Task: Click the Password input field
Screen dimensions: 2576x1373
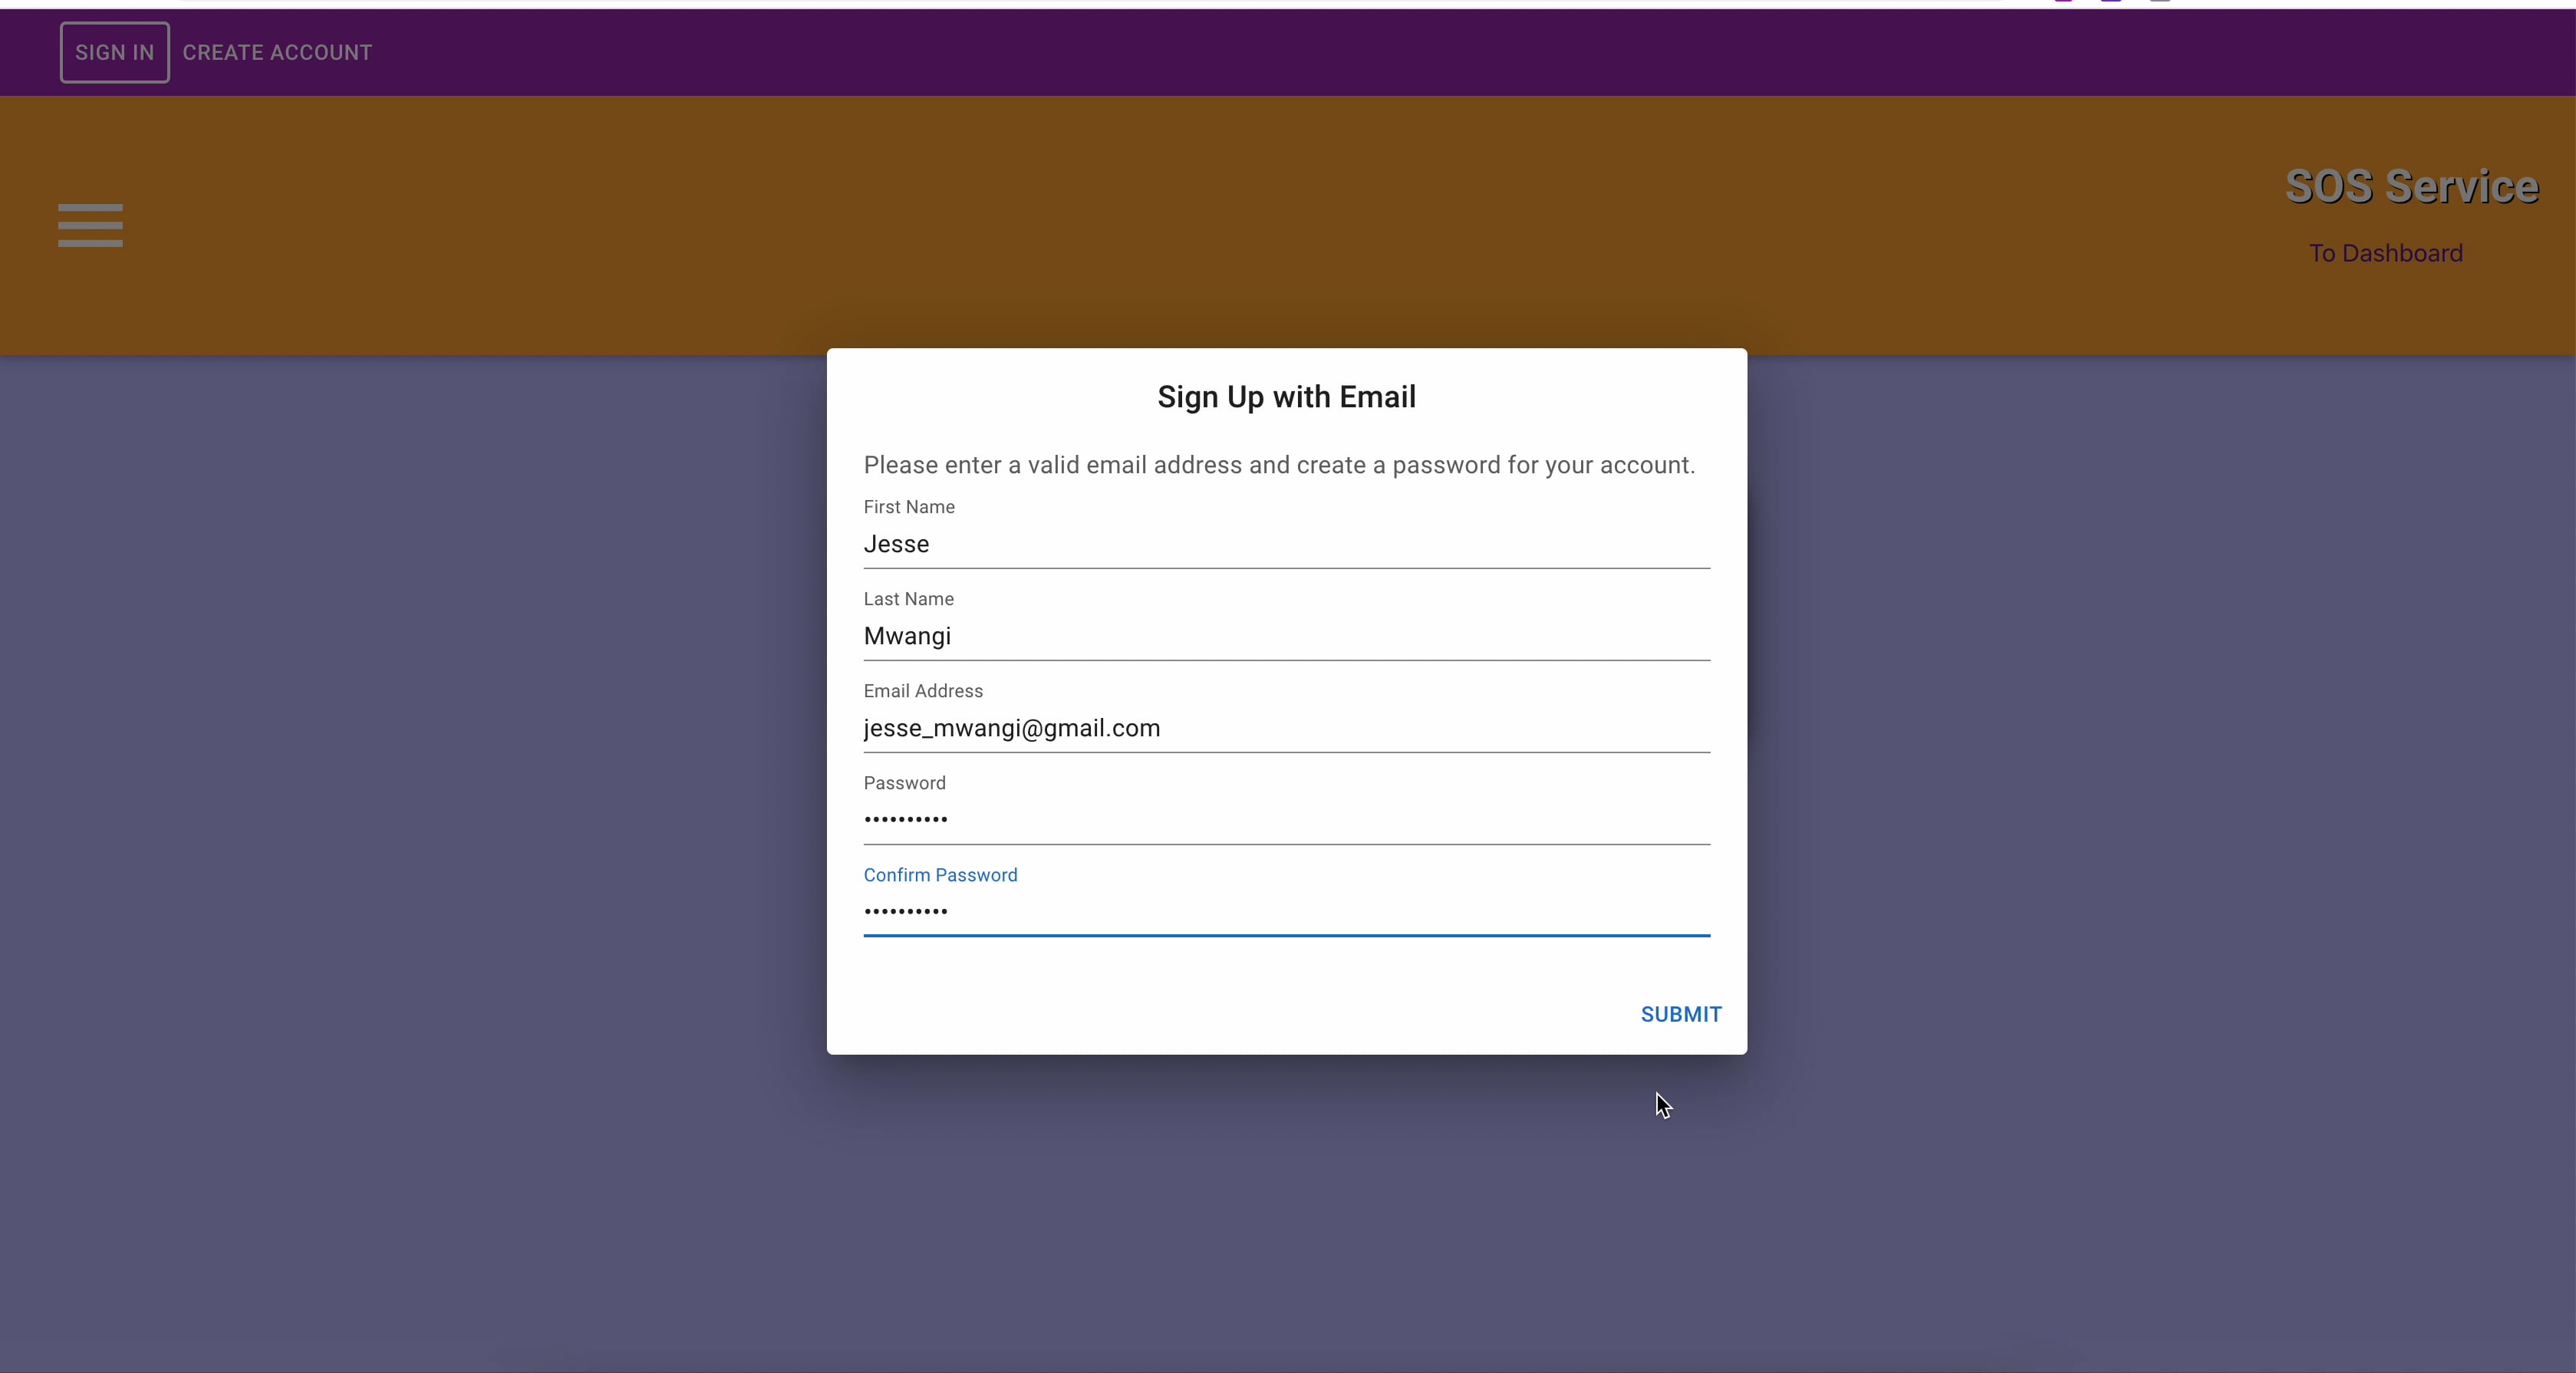Action: (x=1286, y=820)
